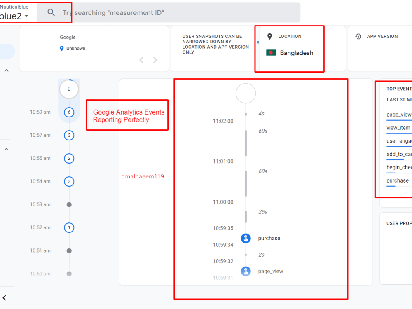Select Bangladesh as location filter
This screenshot has height=309, width=412.
[x=296, y=53]
